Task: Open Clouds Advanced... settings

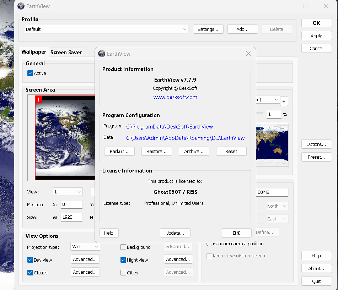Action: [x=85, y=272]
